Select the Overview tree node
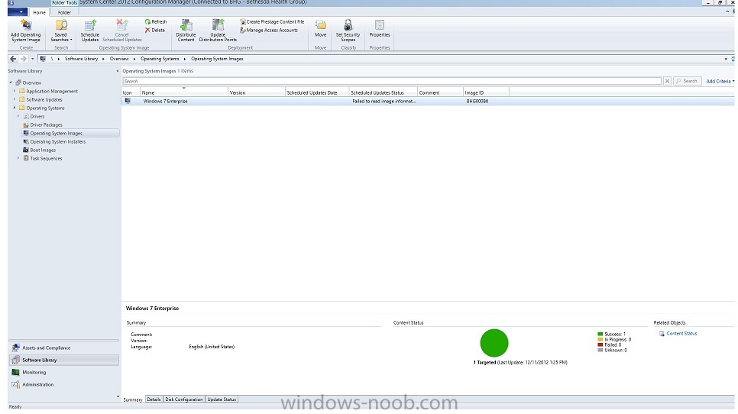 (31, 82)
